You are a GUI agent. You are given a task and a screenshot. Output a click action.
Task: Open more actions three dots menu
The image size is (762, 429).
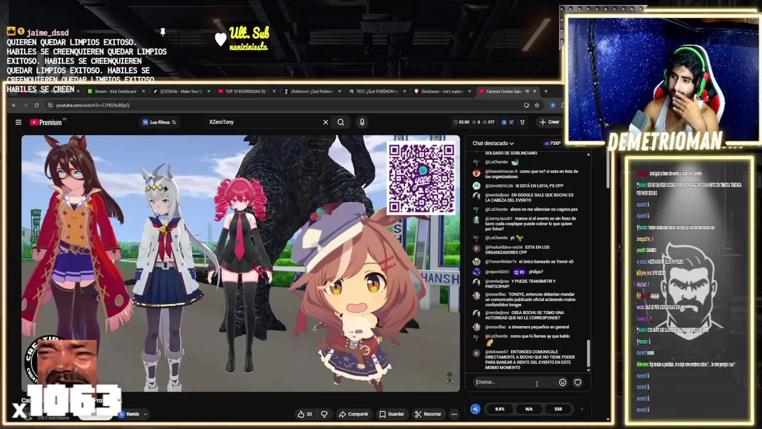tap(454, 414)
